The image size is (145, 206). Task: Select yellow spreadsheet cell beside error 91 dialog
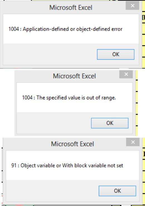click(144, 171)
